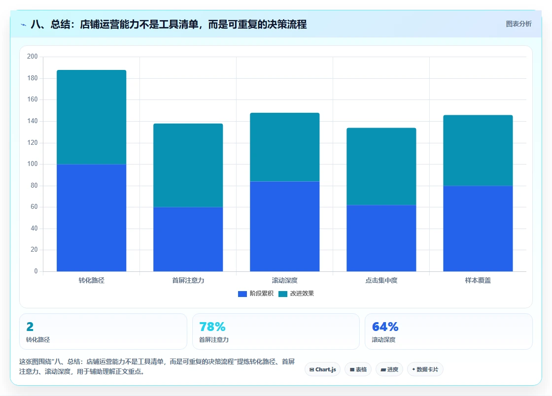Click the teal bar segment for 首屏注意力
This screenshot has height=396, width=552.
(x=188, y=165)
